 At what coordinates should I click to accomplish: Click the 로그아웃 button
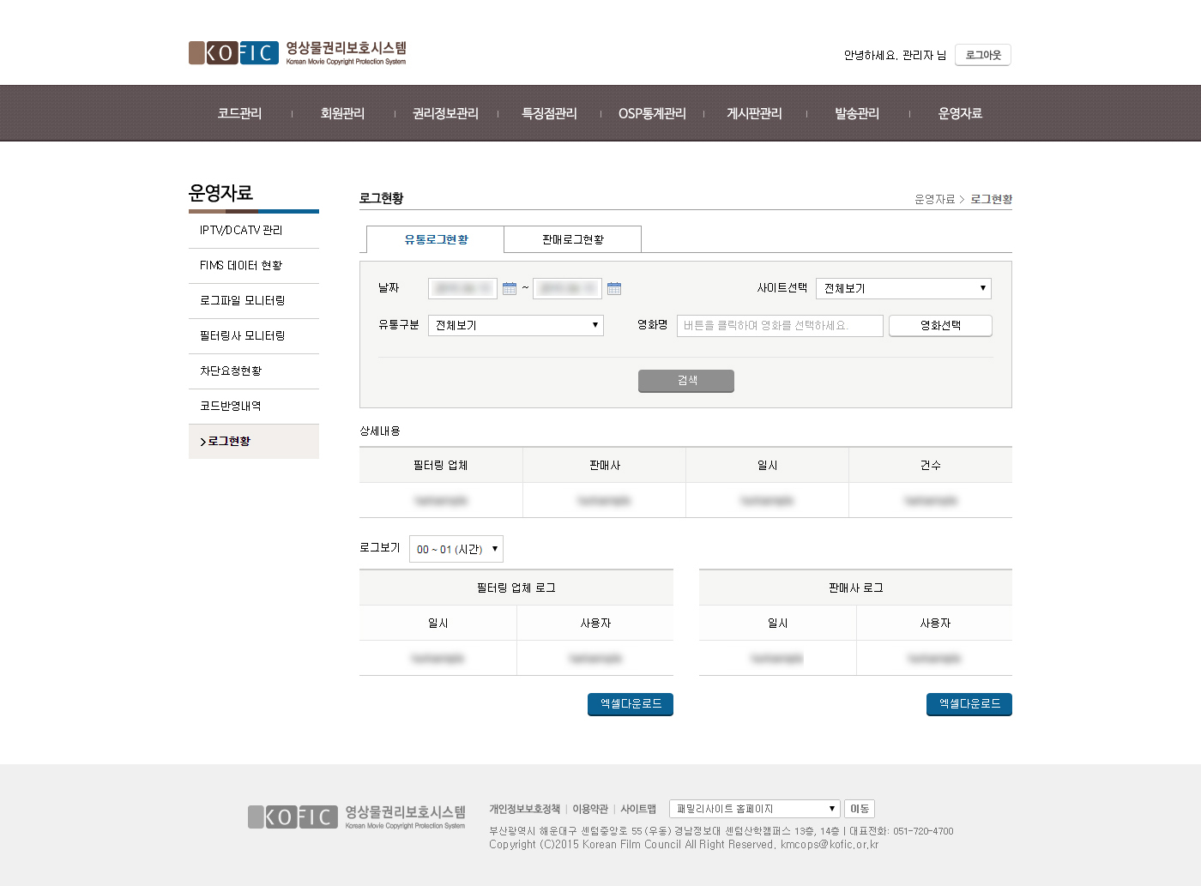coord(983,55)
